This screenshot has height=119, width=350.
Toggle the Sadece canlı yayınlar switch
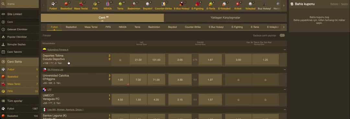pyautogui.click(x=282, y=36)
